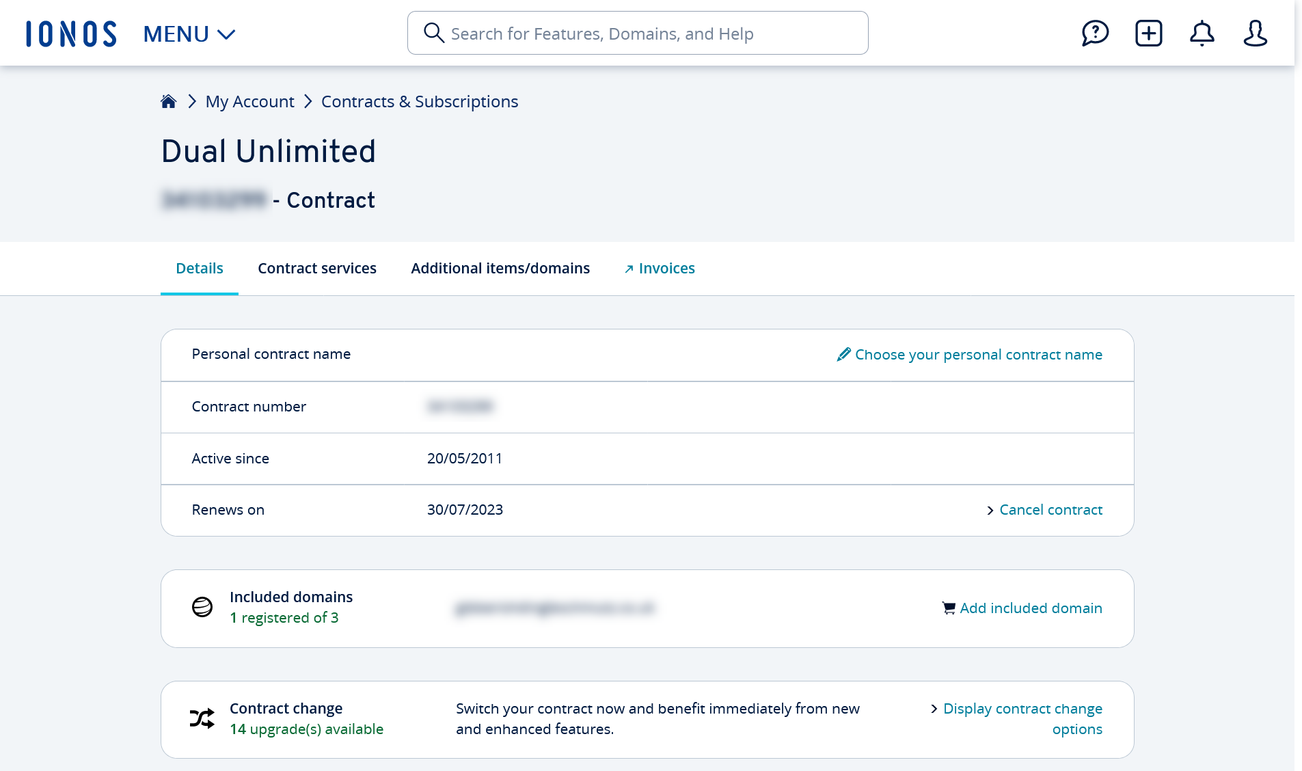Open the MENU dropdown

click(x=189, y=33)
